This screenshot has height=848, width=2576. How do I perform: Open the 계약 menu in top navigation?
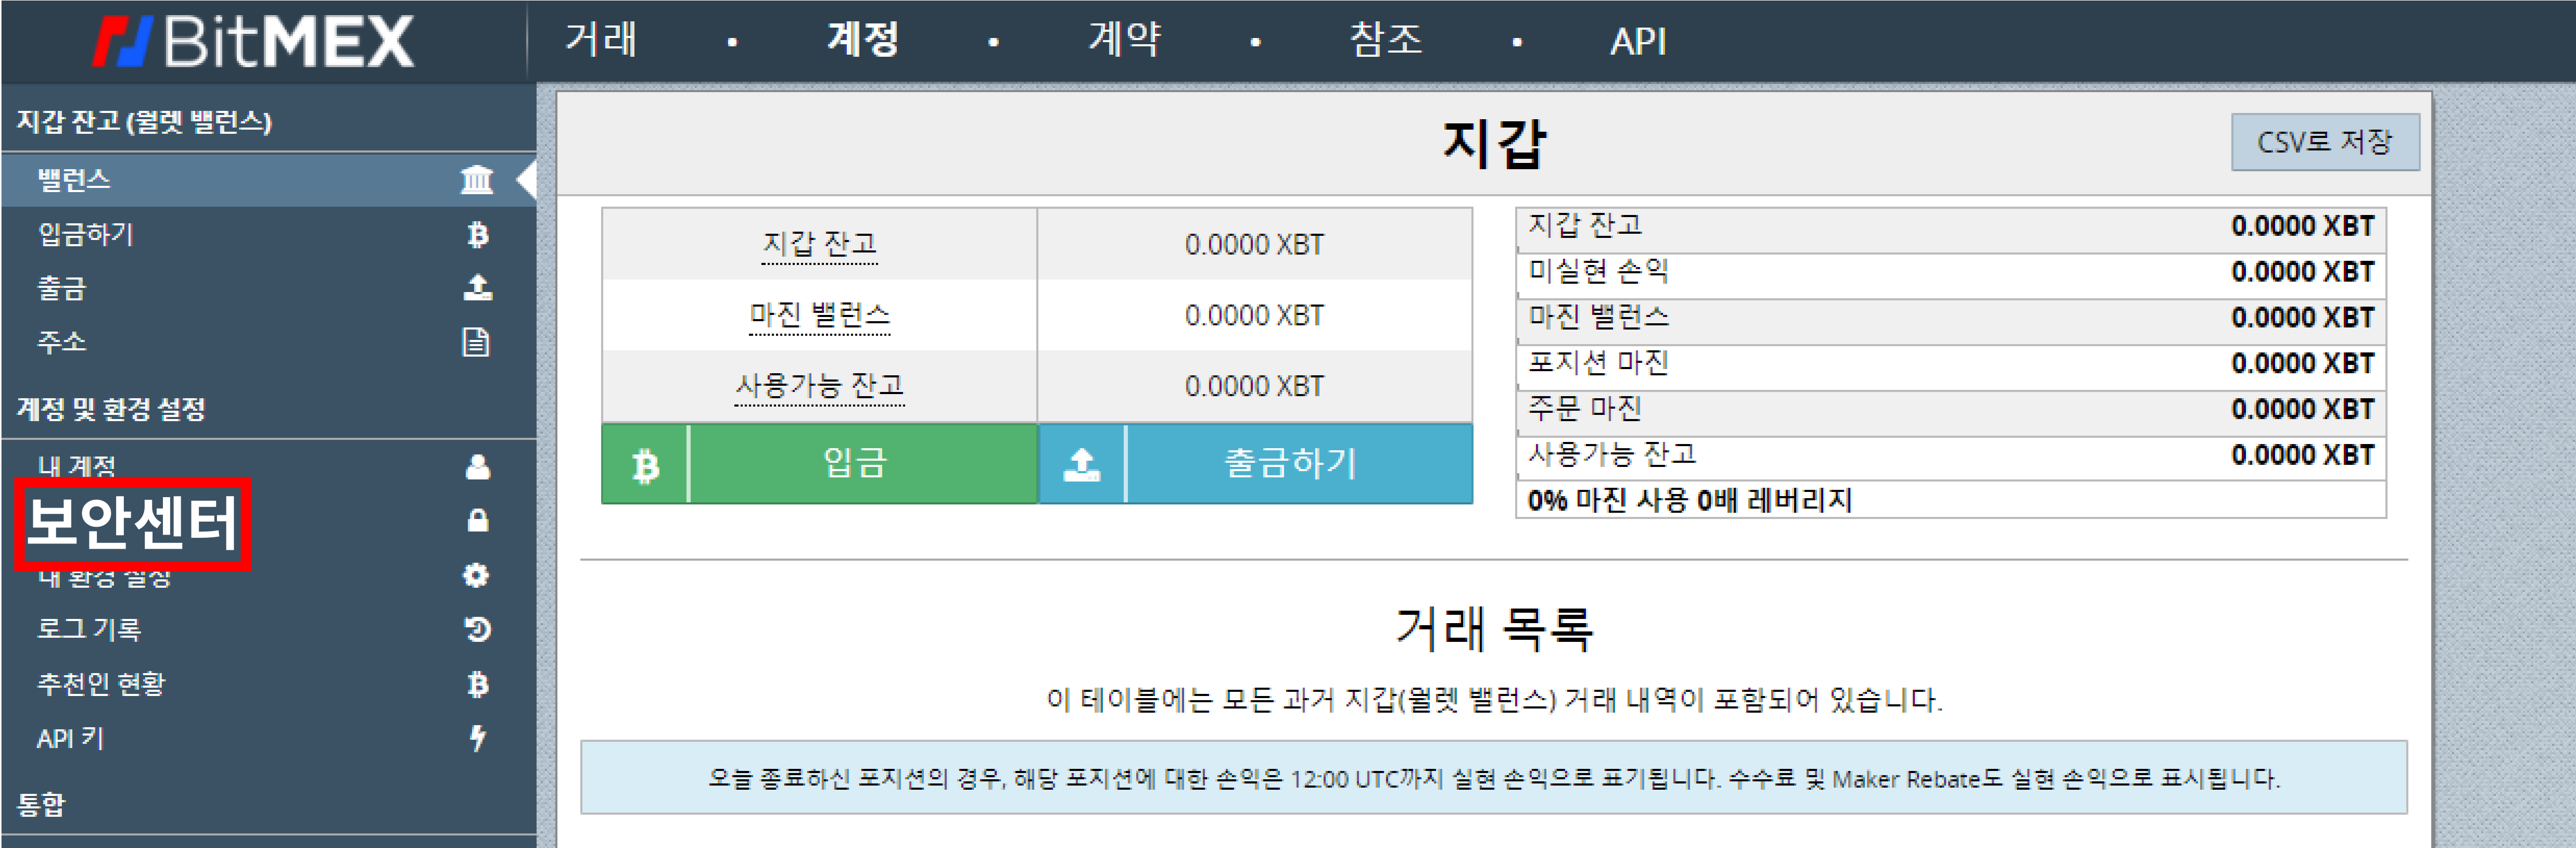tap(1124, 41)
